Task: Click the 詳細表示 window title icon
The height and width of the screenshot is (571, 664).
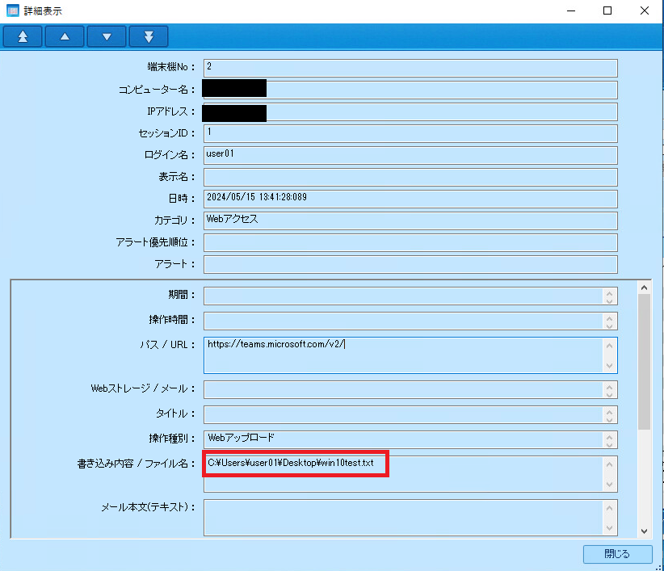Action: tap(12, 10)
